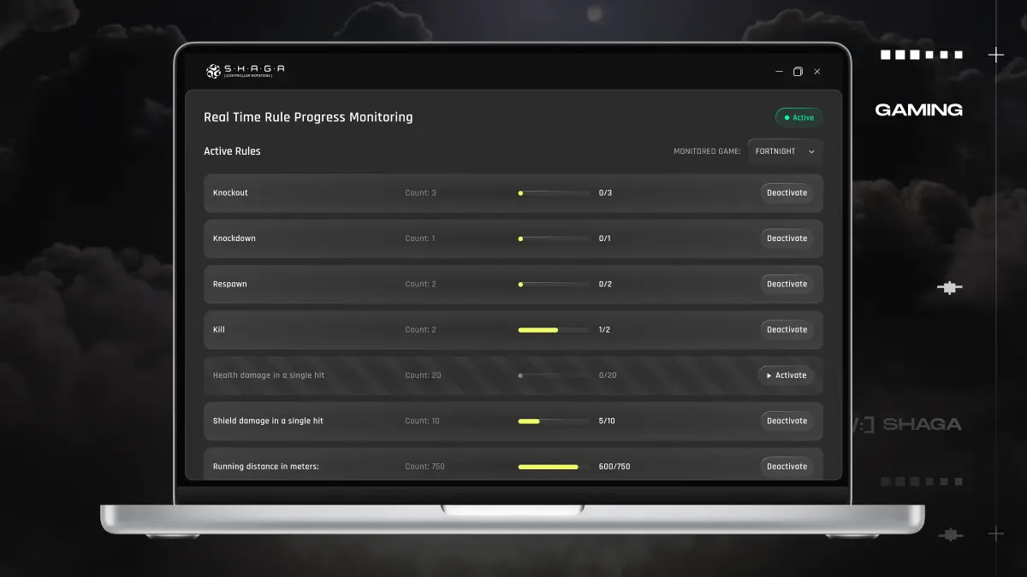Viewport: 1027px width, 577px height.
Task: Click the Shield damage progress bar
Action: point(553,421)
